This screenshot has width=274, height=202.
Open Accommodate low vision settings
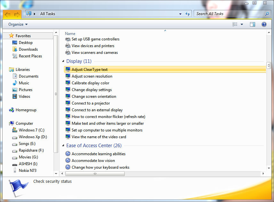tap(93, 160)
